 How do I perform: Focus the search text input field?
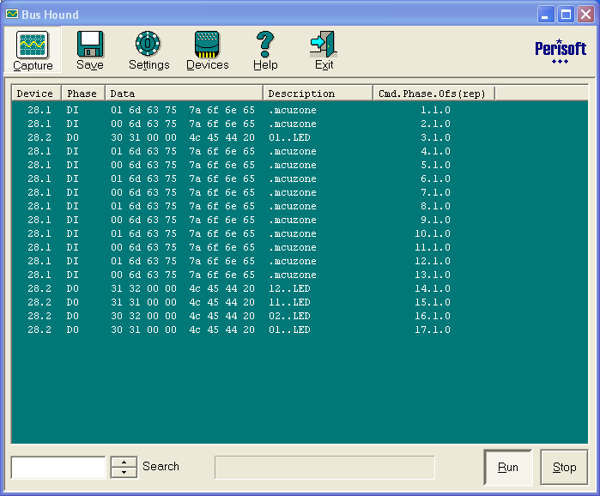58,468
